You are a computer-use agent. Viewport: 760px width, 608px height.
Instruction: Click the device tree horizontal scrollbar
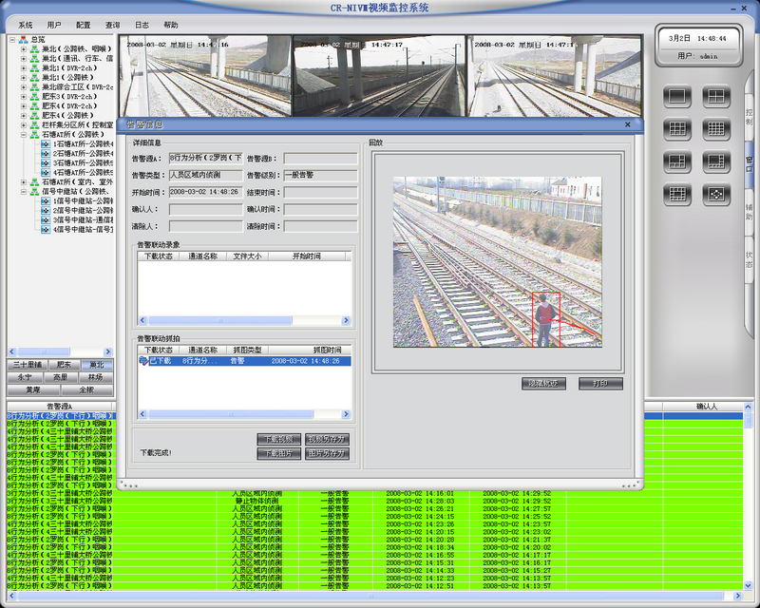(x=60, y=351)
